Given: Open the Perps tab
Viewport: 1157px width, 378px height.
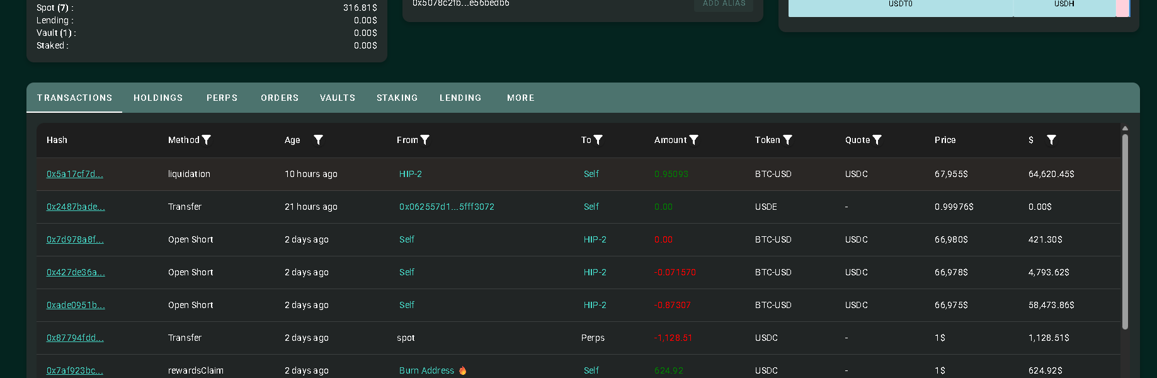Looking at the screenshot, I should point(222,98).
